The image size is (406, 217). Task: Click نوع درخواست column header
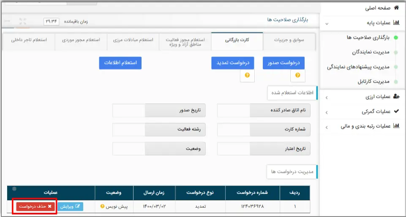click(200, 193)
